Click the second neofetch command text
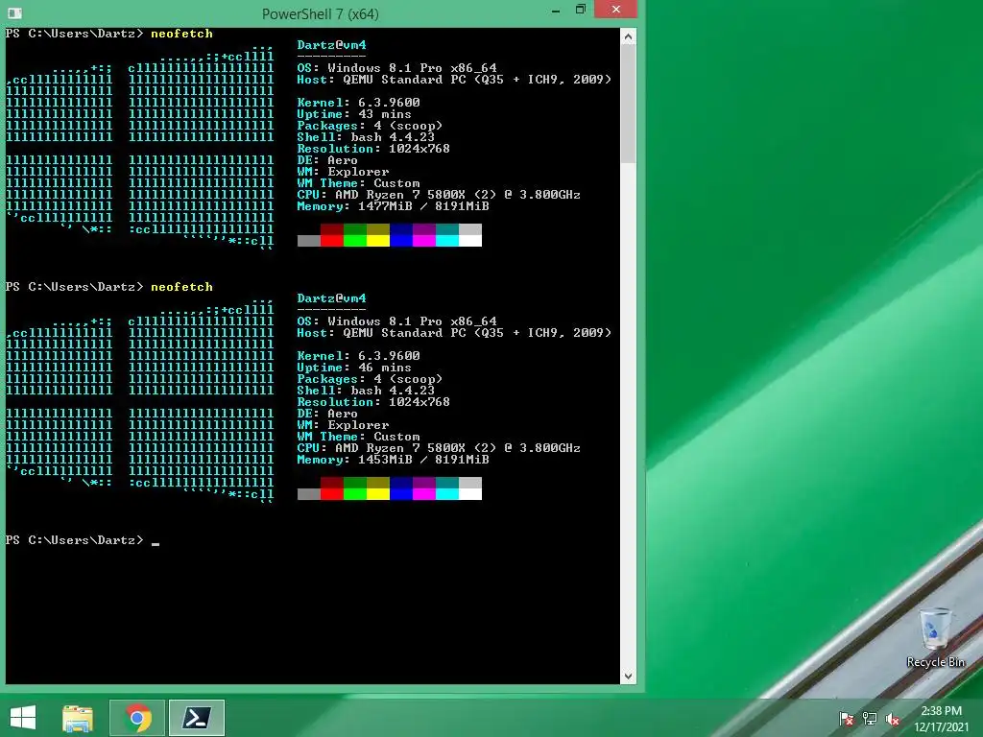 [181, 287]
